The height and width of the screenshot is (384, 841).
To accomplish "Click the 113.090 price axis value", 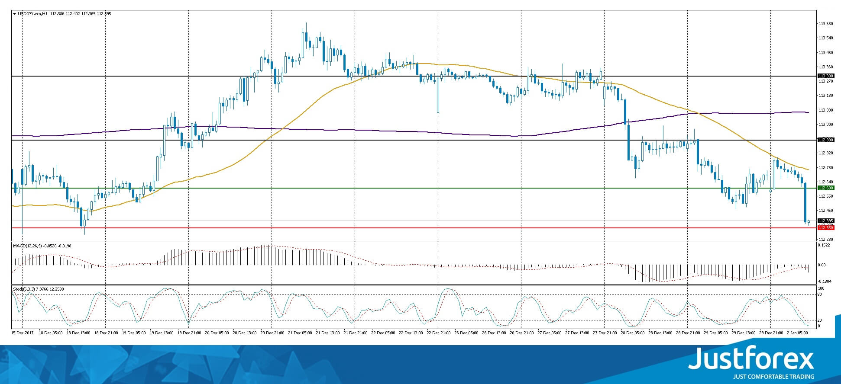I will click(826, 110).
